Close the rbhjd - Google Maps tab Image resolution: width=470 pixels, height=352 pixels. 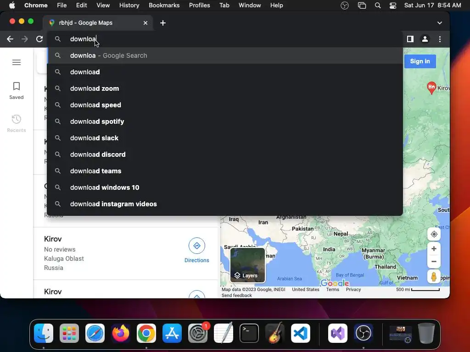(145, 23)
